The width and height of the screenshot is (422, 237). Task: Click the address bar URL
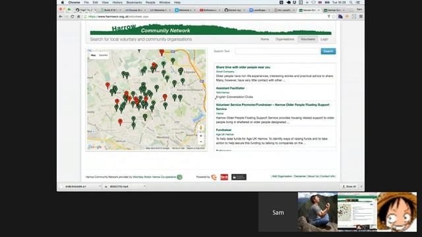(119, 16)
